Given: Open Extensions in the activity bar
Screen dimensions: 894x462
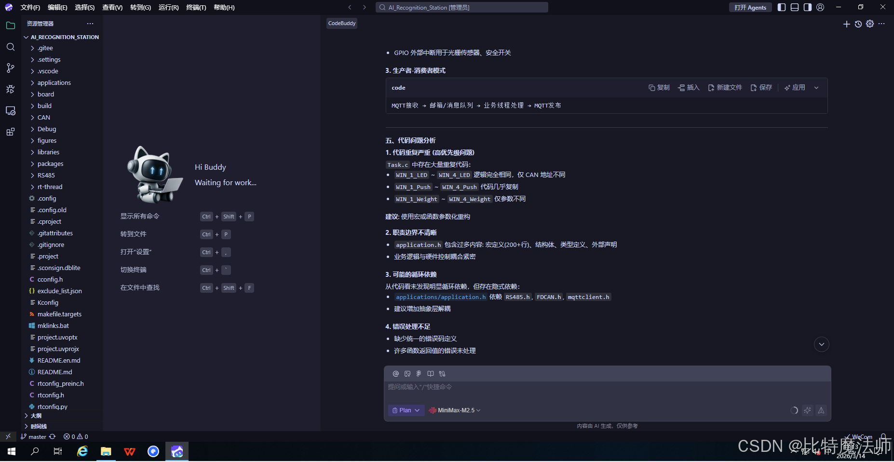Looking at the screenshot, I should click(x=11, y=132).
